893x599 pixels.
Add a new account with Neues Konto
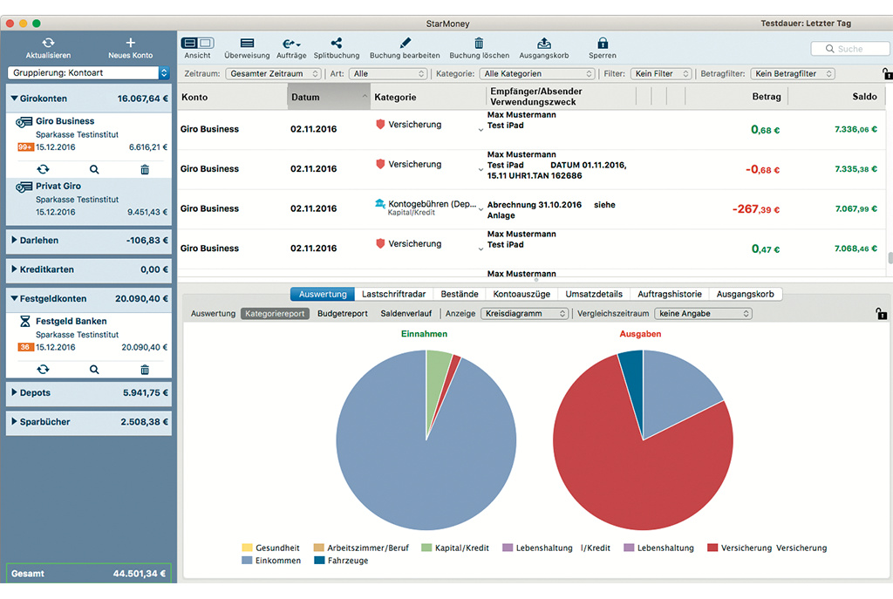tap(131, 43)
